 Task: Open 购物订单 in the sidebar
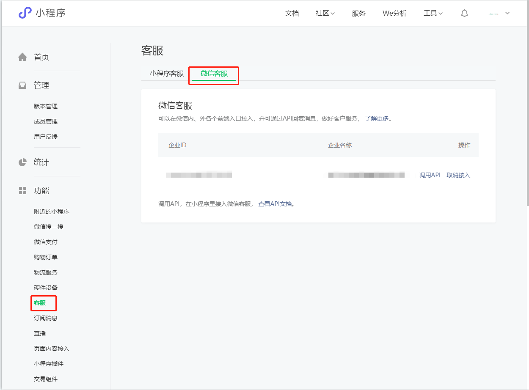(x=46, y=257)
